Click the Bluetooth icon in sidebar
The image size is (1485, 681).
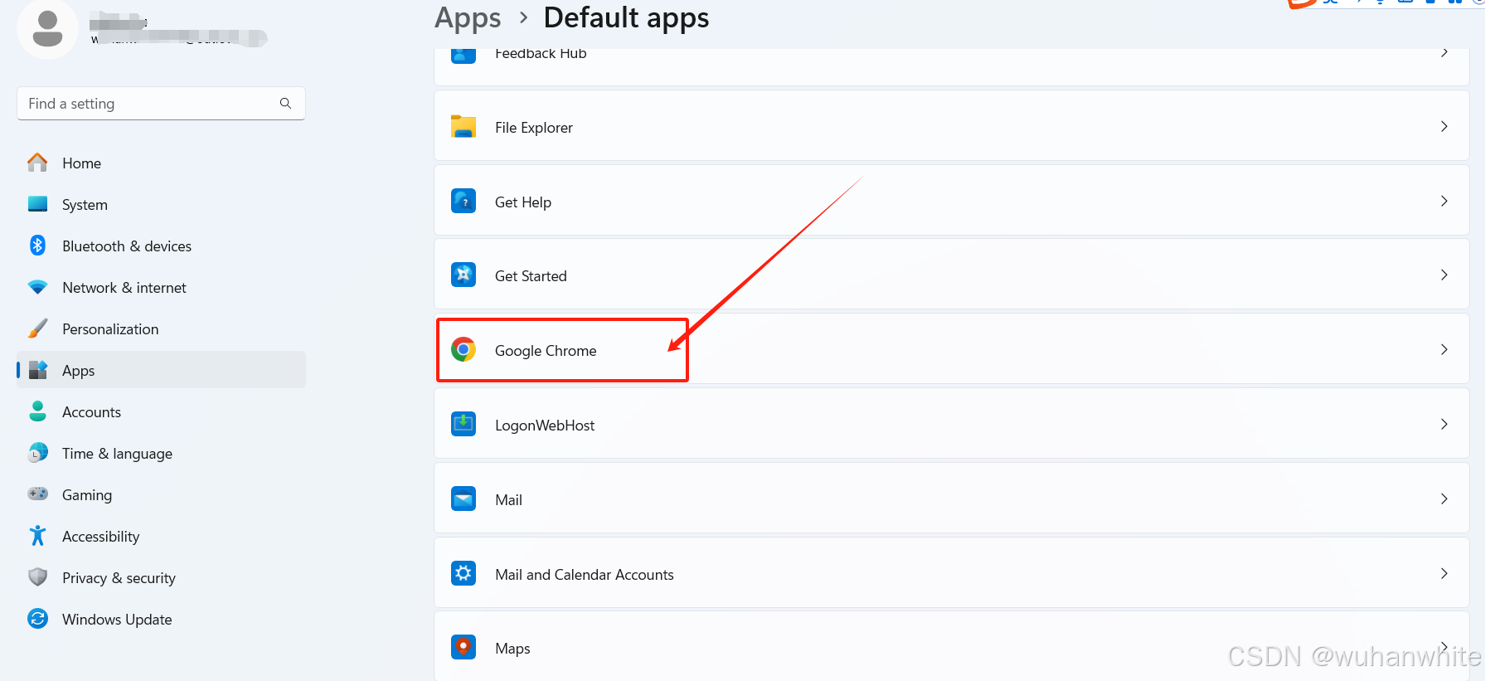(x=37, y=246)
